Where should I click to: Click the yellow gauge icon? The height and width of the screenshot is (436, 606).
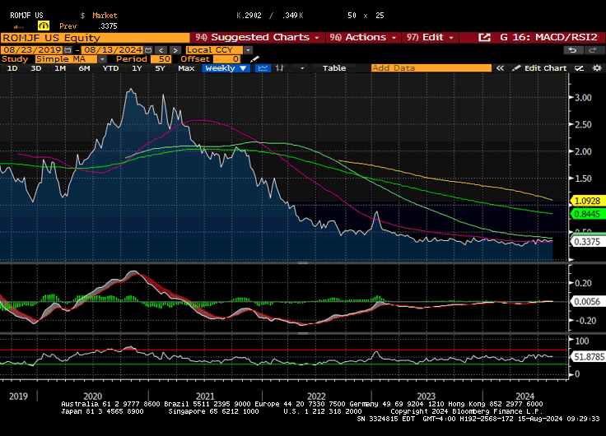(x=44, y=26)
